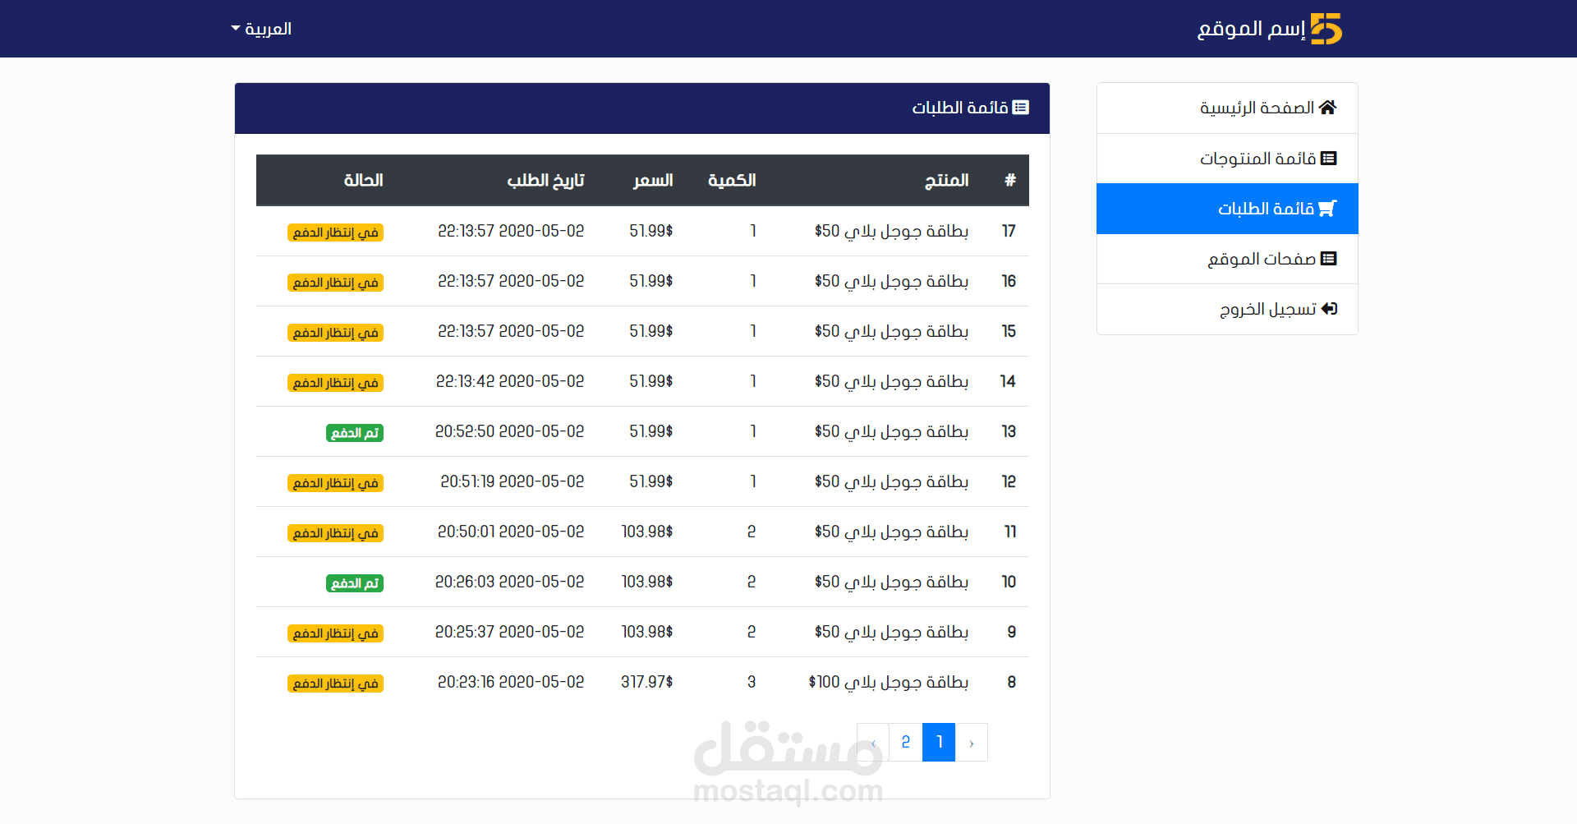Screen dimensions: 1577x824
Task: Click the list icon in the قائمة الطلبات header
Action: (x=1021, y=108)
